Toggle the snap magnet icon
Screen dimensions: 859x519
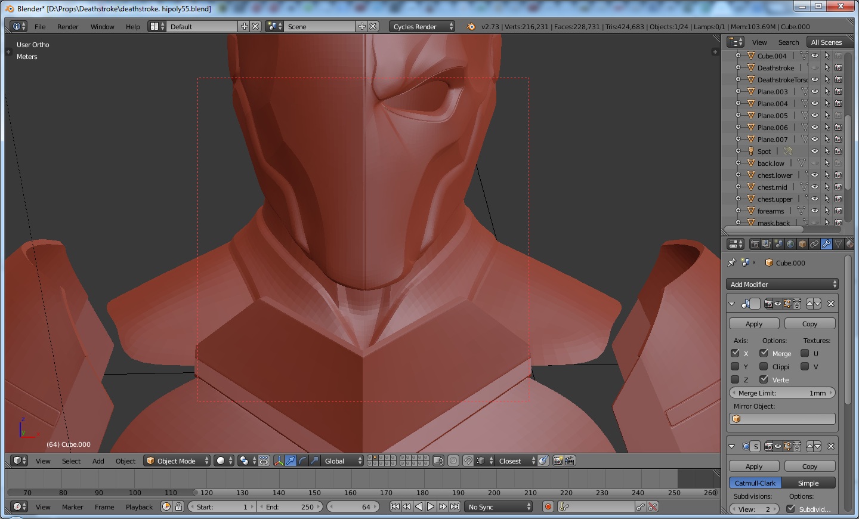468,461
